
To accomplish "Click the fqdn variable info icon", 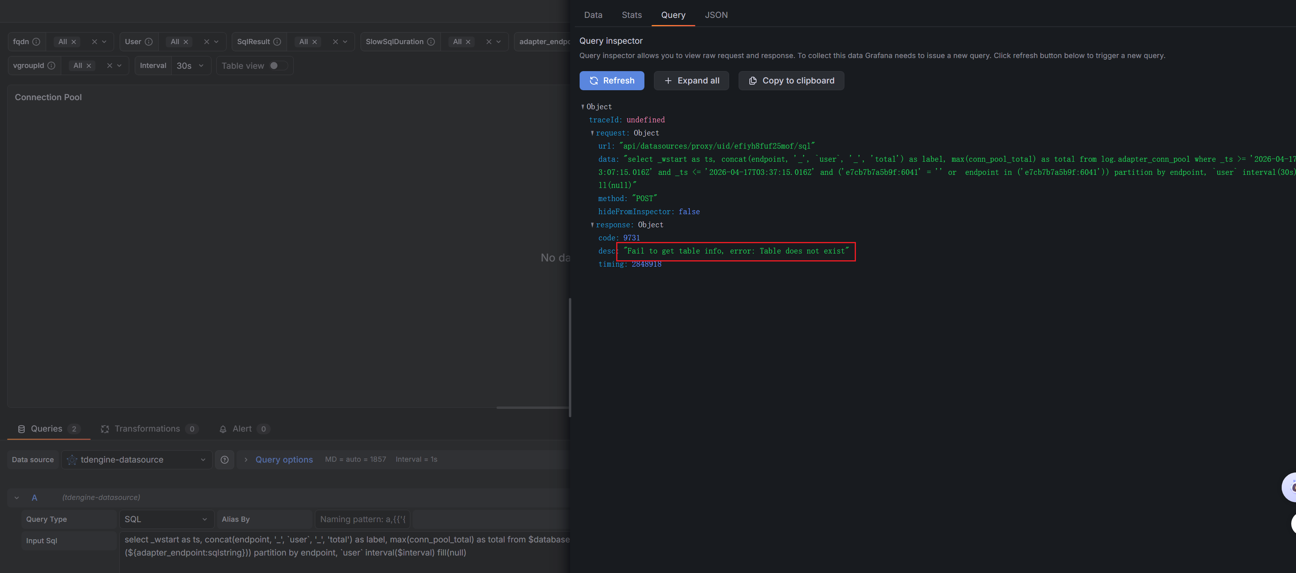I will click(36, 42).
